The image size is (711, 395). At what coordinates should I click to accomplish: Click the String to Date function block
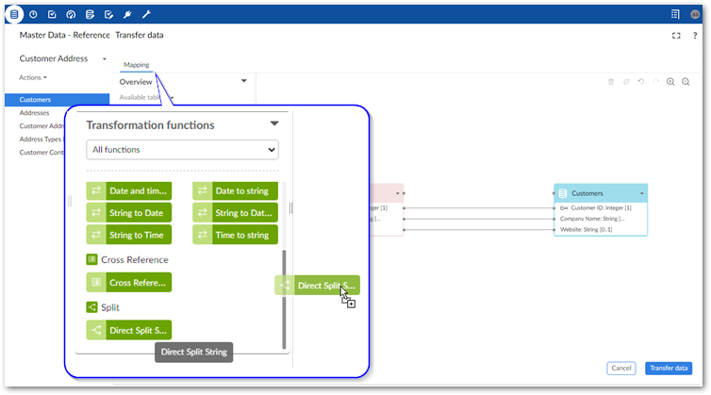coord(129,212)
